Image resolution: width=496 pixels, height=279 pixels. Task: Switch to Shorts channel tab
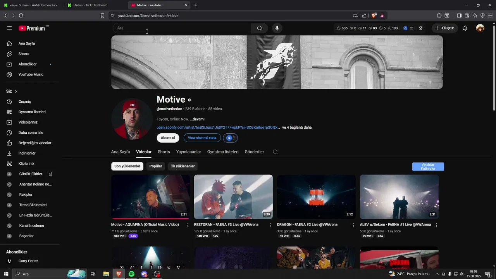point(164,152)
